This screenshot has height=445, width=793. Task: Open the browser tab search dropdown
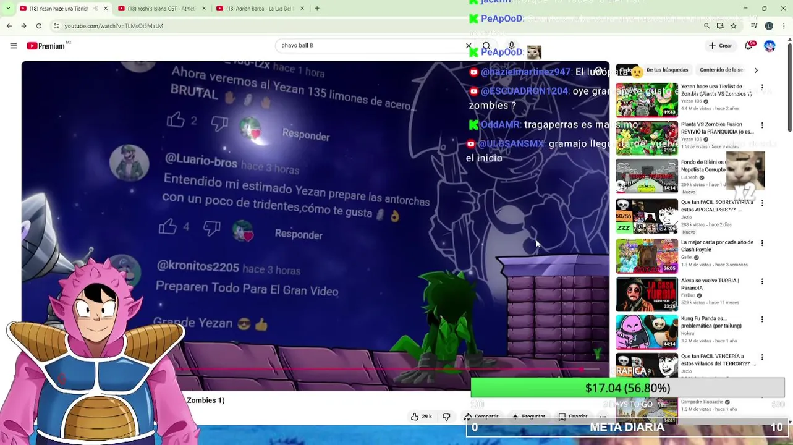7,8
